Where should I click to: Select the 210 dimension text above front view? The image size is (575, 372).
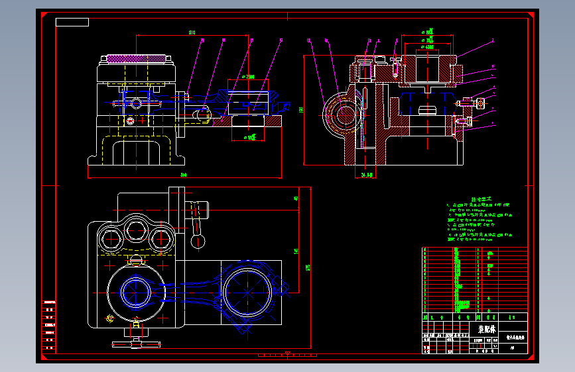(x=192, y=32)
